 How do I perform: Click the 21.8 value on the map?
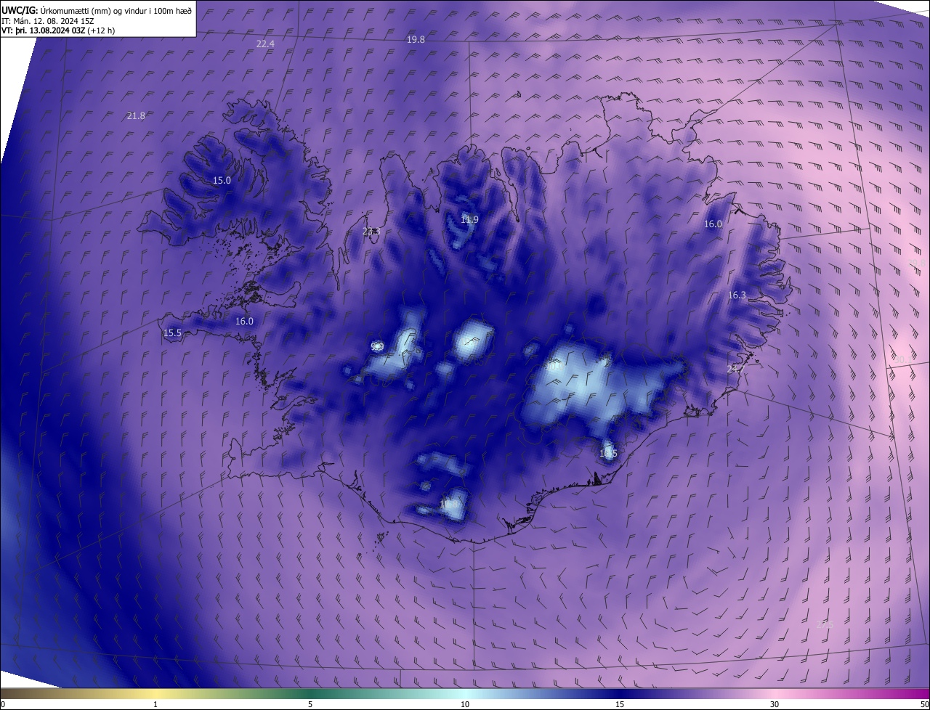[x=136, y=115]
